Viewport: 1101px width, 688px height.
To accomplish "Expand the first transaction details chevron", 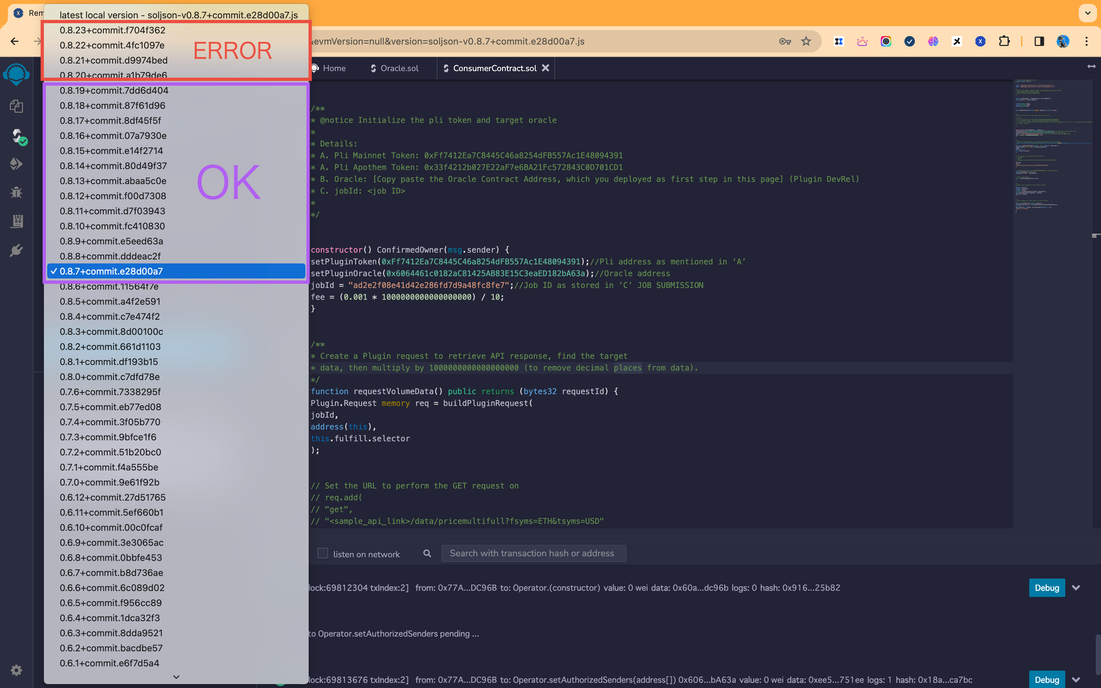I will 1076,587.
